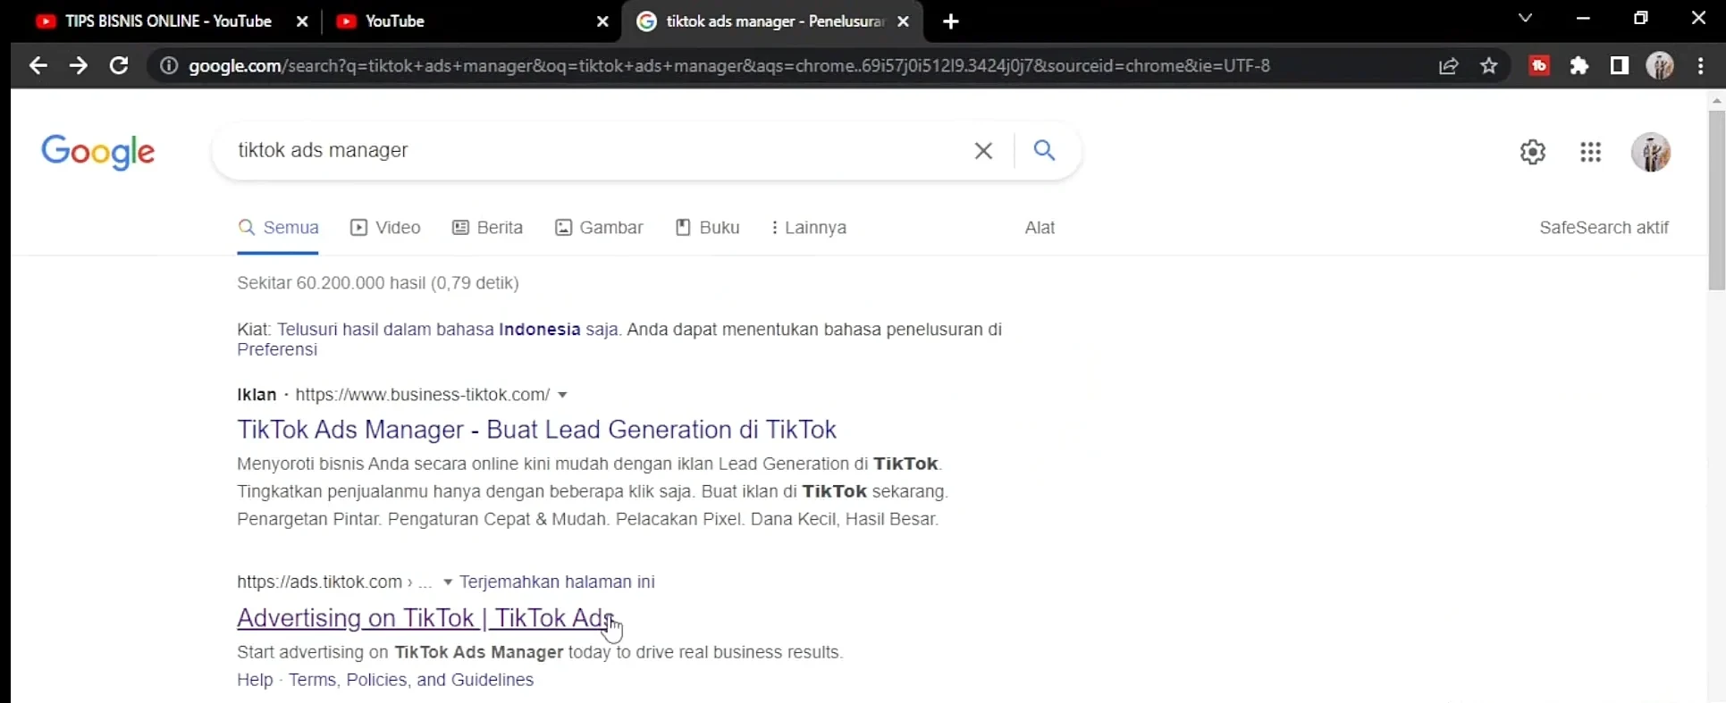Open Chrome profile avatar in toolbar
Viewport: 1726px width, 703px height.
(1660, 65)
